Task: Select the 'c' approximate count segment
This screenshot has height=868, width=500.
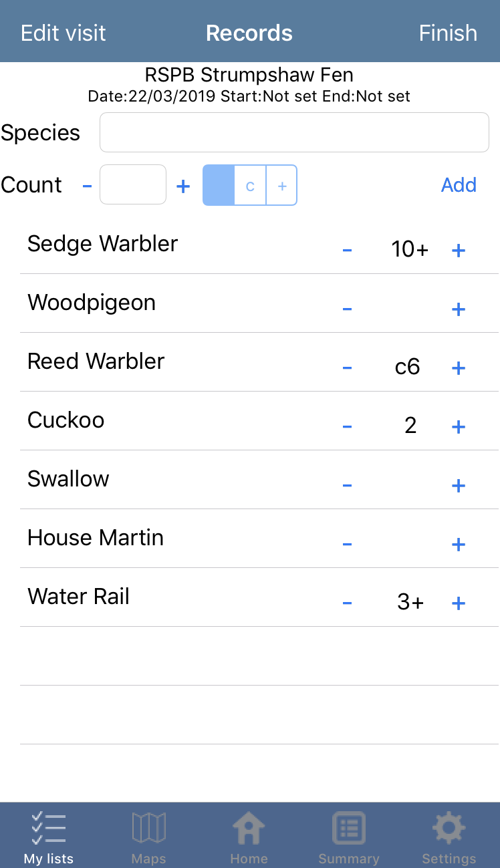Action: pyautogui.click(x=250, y=185)
